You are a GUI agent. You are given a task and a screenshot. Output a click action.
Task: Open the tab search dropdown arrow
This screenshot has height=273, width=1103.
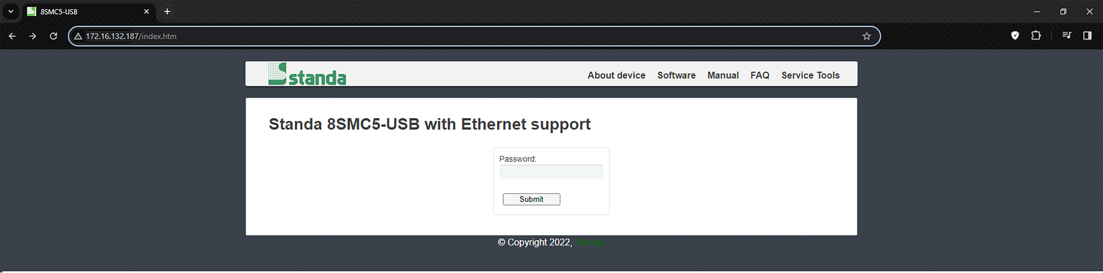click(11, 11)
